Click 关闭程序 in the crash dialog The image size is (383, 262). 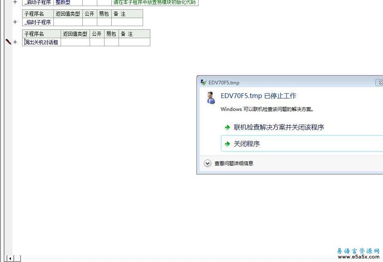[x=302, y=143]
